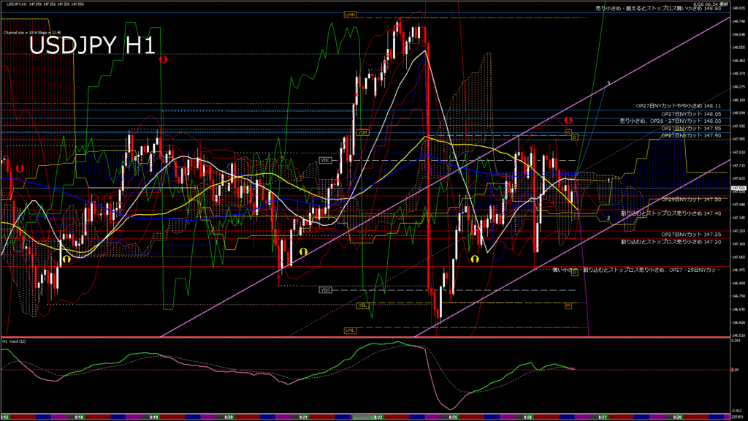748x421 pixels.
Task: Select wave number 3 on upper channel line
Action: click(608, 84)
